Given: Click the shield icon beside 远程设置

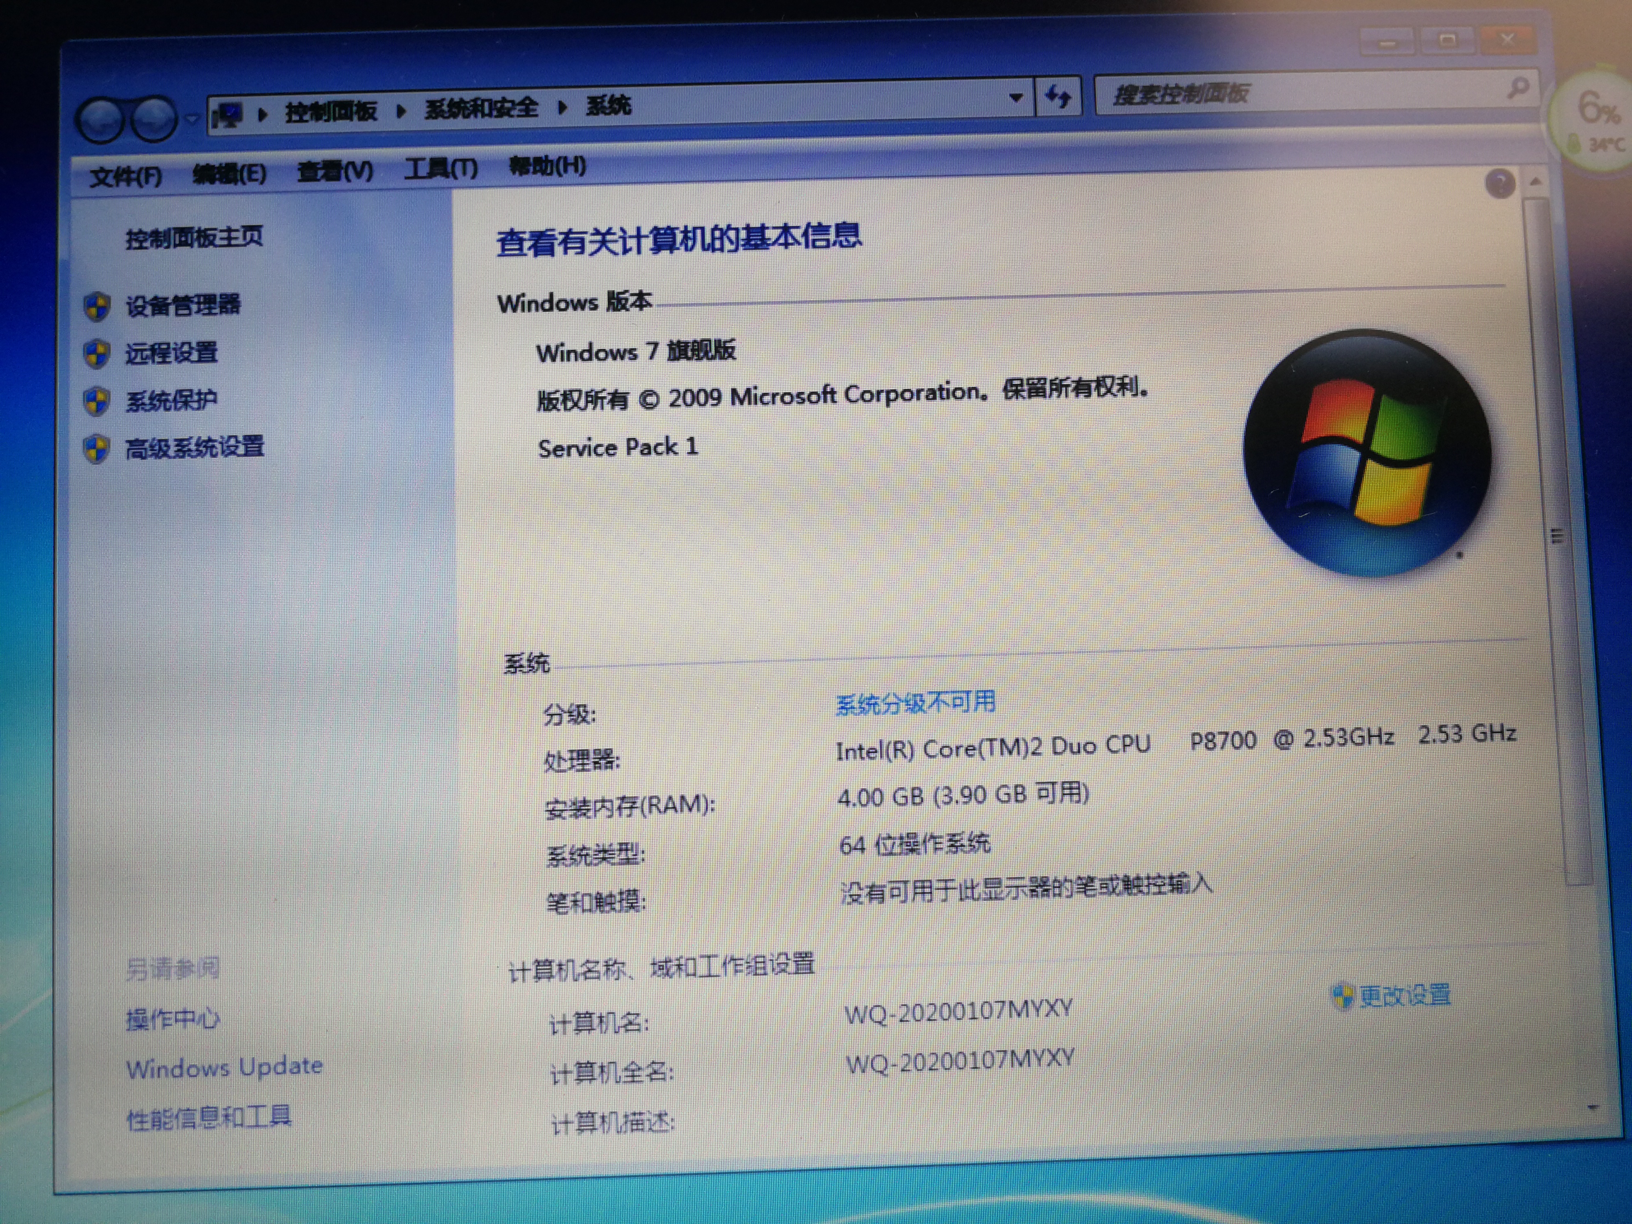Looking at the screenshot, I should coord(97,354).
